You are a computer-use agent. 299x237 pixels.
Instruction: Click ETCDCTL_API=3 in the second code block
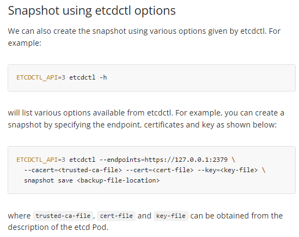[41, 160]
